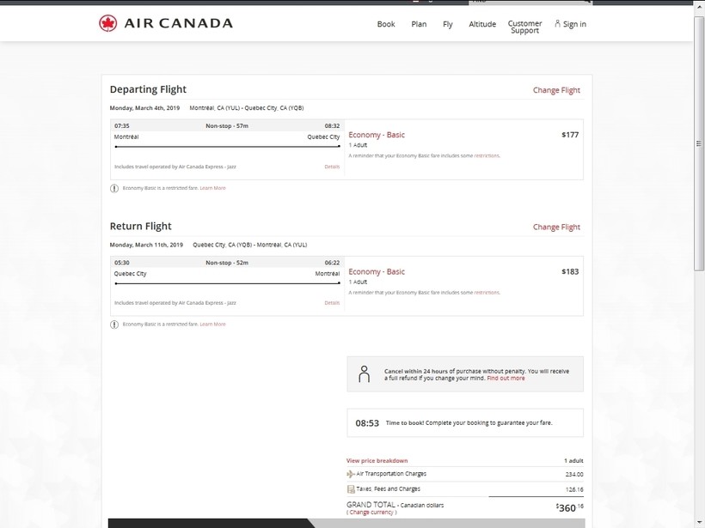Click the receipt icon beside Taxes, Fees and Charges
The width and height of the screenshot is (705, 528).
point(350,489)
